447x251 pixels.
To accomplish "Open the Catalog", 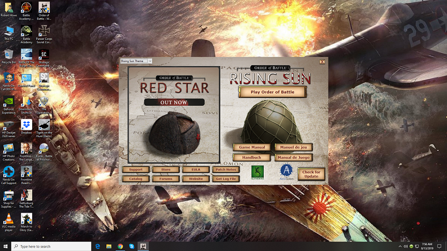I will coord(136,179).
